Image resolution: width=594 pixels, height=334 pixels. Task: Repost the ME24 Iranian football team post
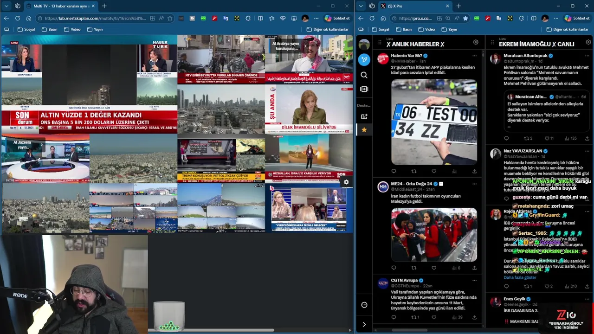[x=414, y=268]
